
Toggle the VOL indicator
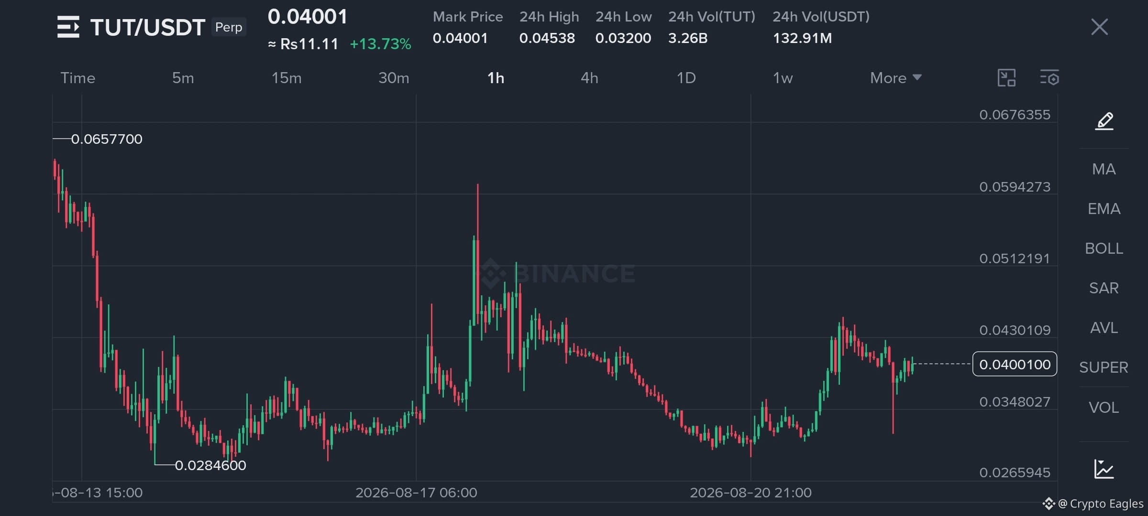coord(1104,408)
